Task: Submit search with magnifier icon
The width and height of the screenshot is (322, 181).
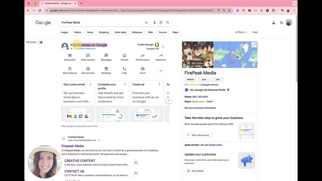Action: [168, 22]
